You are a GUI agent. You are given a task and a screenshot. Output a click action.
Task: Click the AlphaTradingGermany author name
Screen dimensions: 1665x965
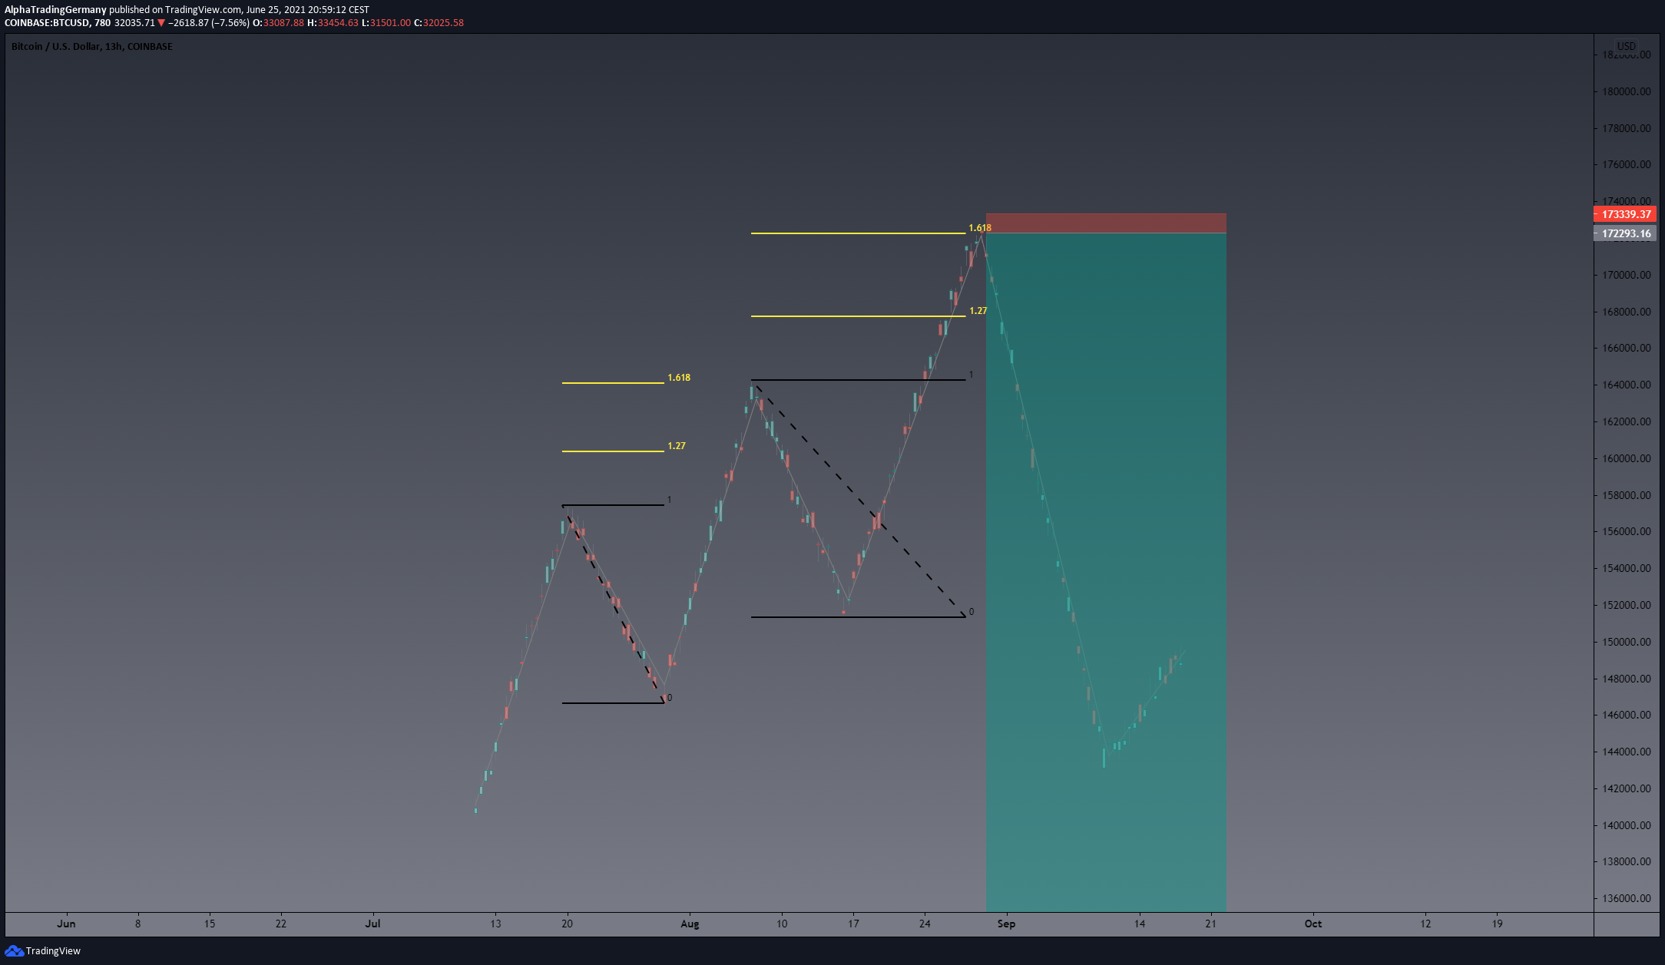55,10
